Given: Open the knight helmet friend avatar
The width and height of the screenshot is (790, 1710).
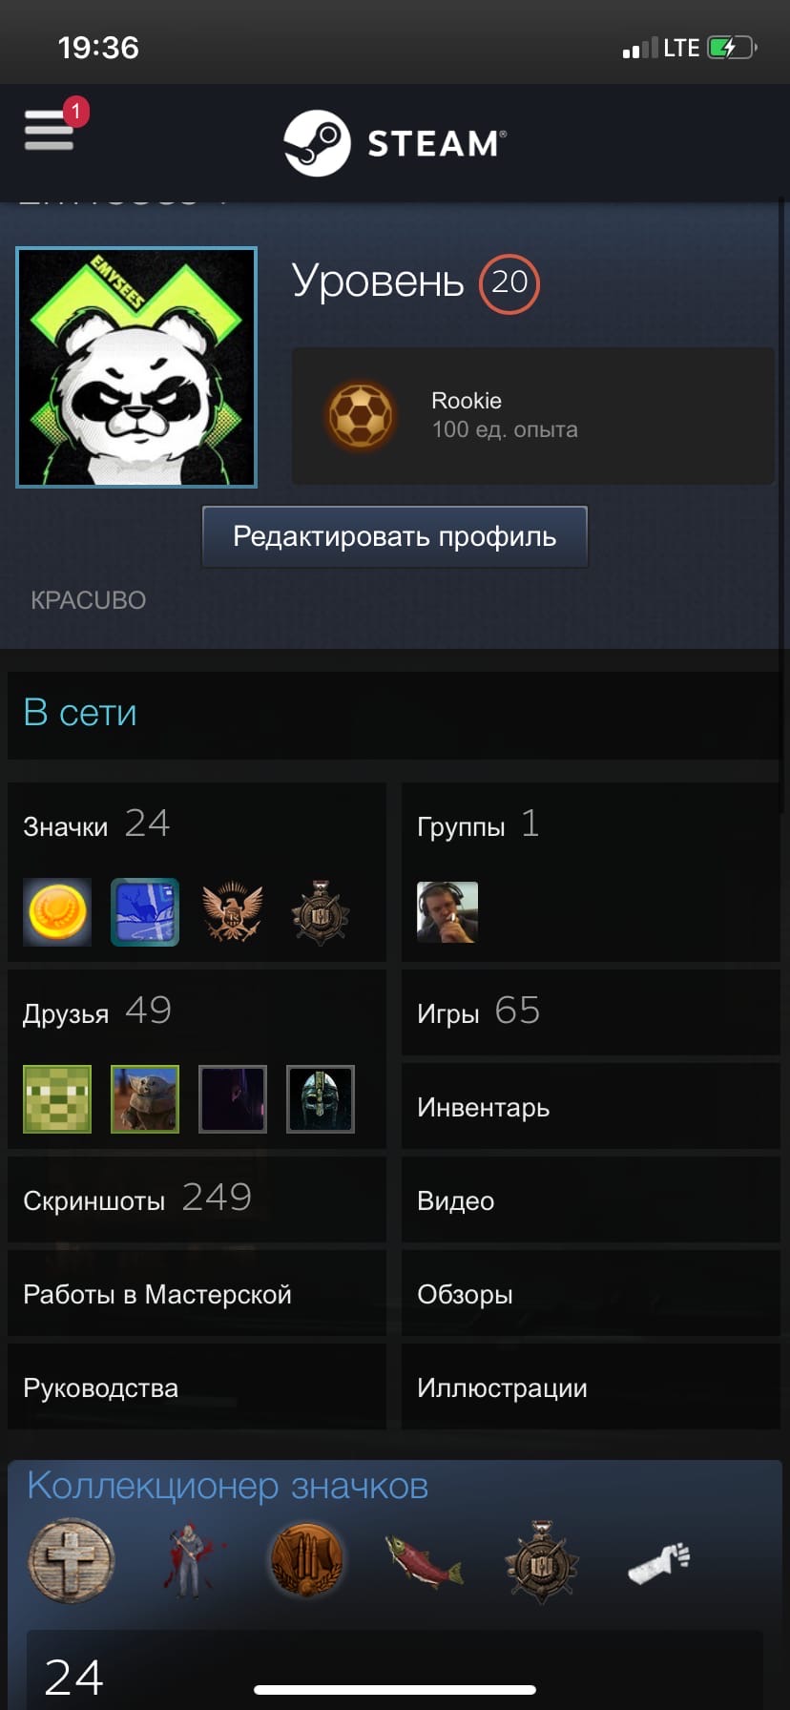Looking at the screenshot, I should tap(321, 1099).
